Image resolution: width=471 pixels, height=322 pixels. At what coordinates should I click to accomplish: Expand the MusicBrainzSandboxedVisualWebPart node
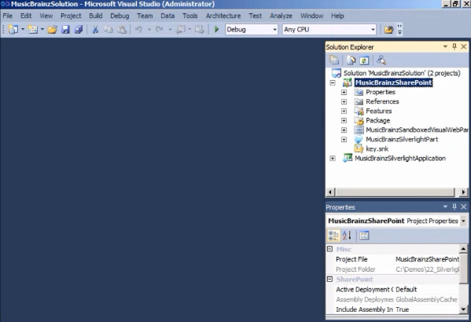point(344,130)
